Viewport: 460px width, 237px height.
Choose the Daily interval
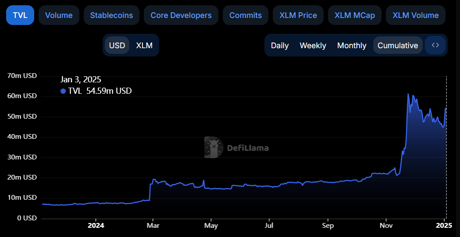coord(280,46)
